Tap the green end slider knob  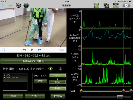131,91
